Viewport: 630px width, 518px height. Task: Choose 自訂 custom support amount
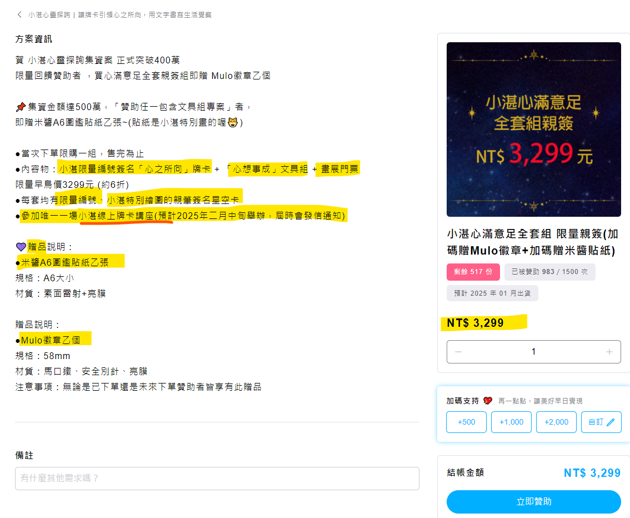click(x=601, y=422)
